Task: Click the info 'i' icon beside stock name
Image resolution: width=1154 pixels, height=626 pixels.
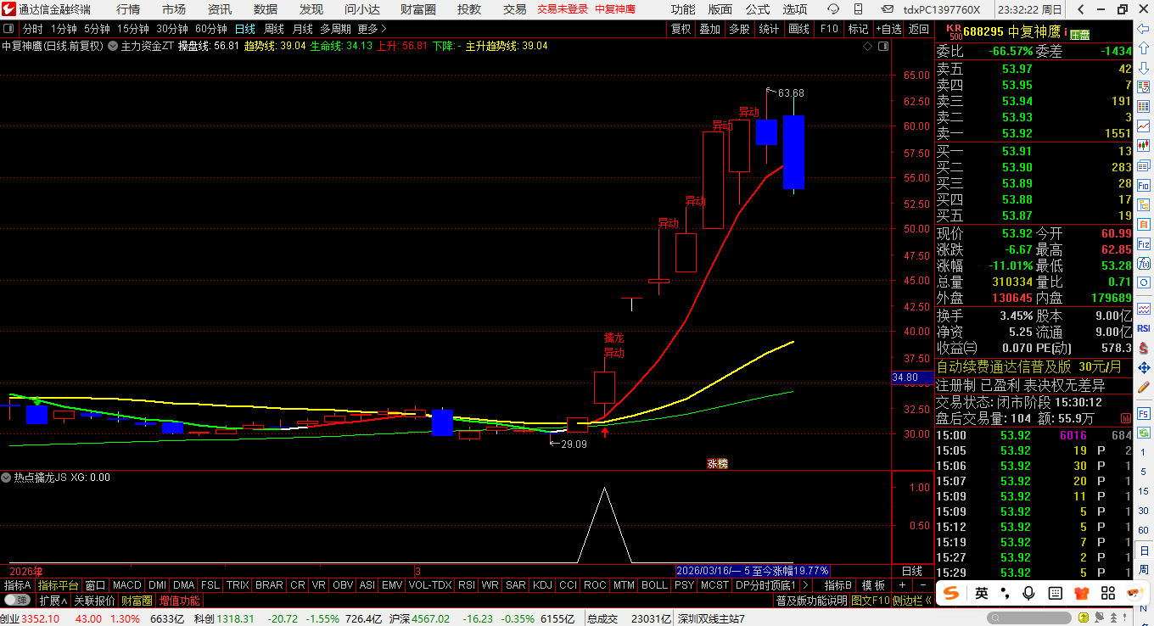Action: (x=1066, y=31)
